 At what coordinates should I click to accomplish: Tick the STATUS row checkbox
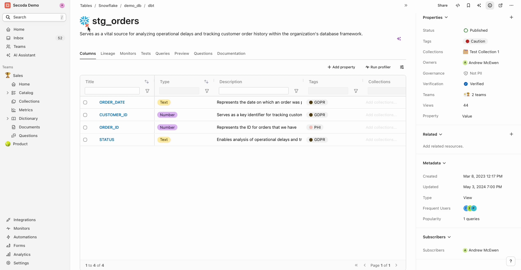click(85, 140)
